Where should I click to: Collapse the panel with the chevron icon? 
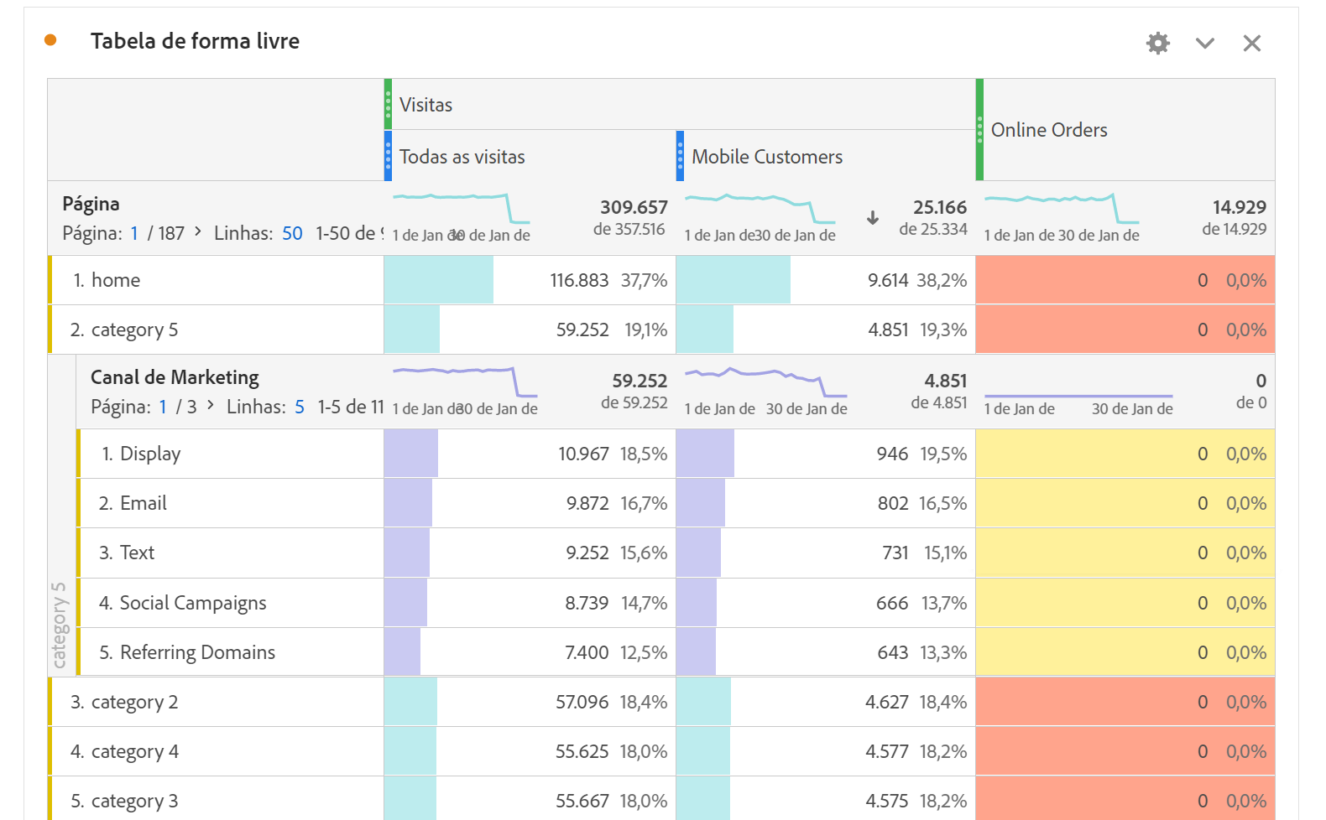click(1204, 43)
